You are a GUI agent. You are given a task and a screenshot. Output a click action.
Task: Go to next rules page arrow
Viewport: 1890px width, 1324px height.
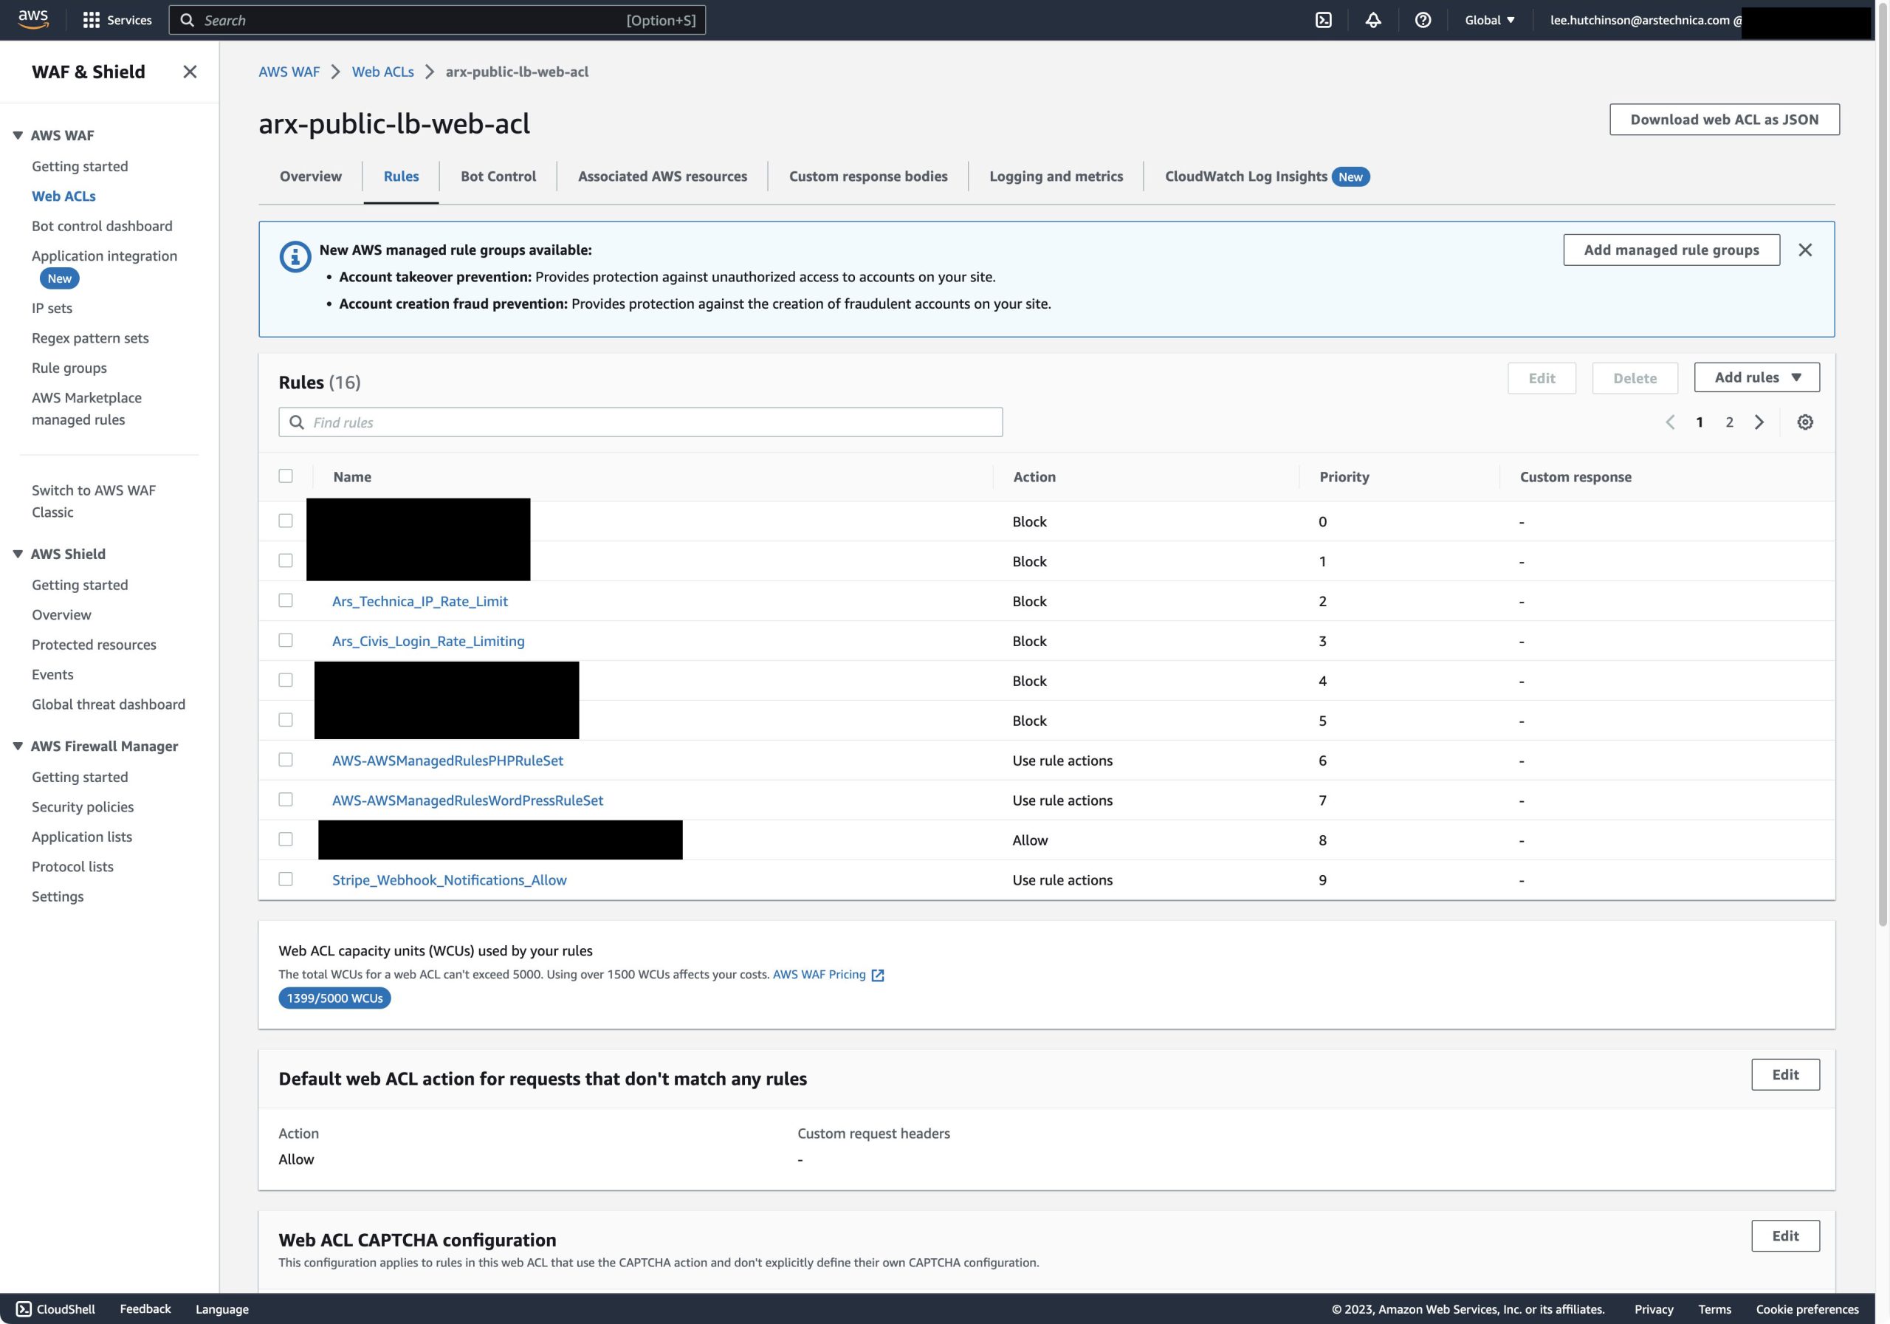coord(1759,422)
